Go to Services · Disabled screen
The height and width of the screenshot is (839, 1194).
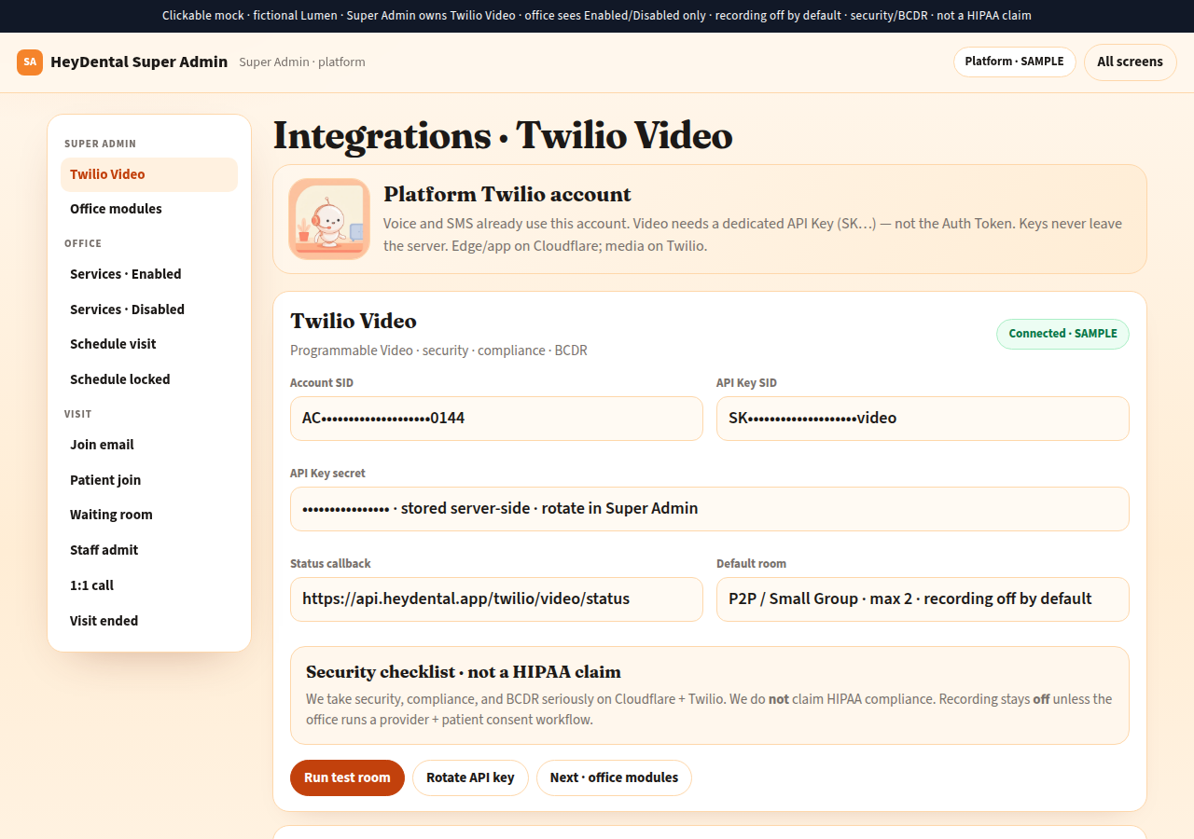[x=149, y=309]
